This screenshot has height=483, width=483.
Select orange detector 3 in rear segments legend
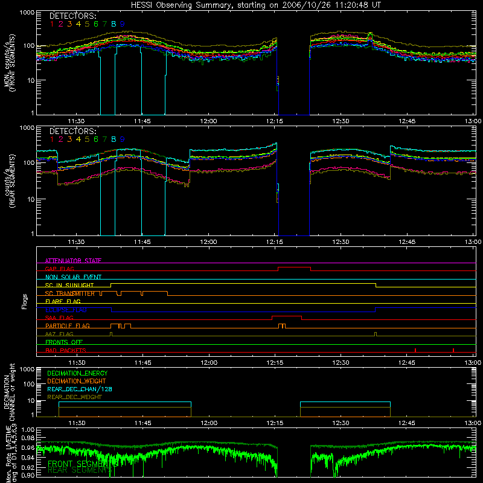(x=69, y=139)
